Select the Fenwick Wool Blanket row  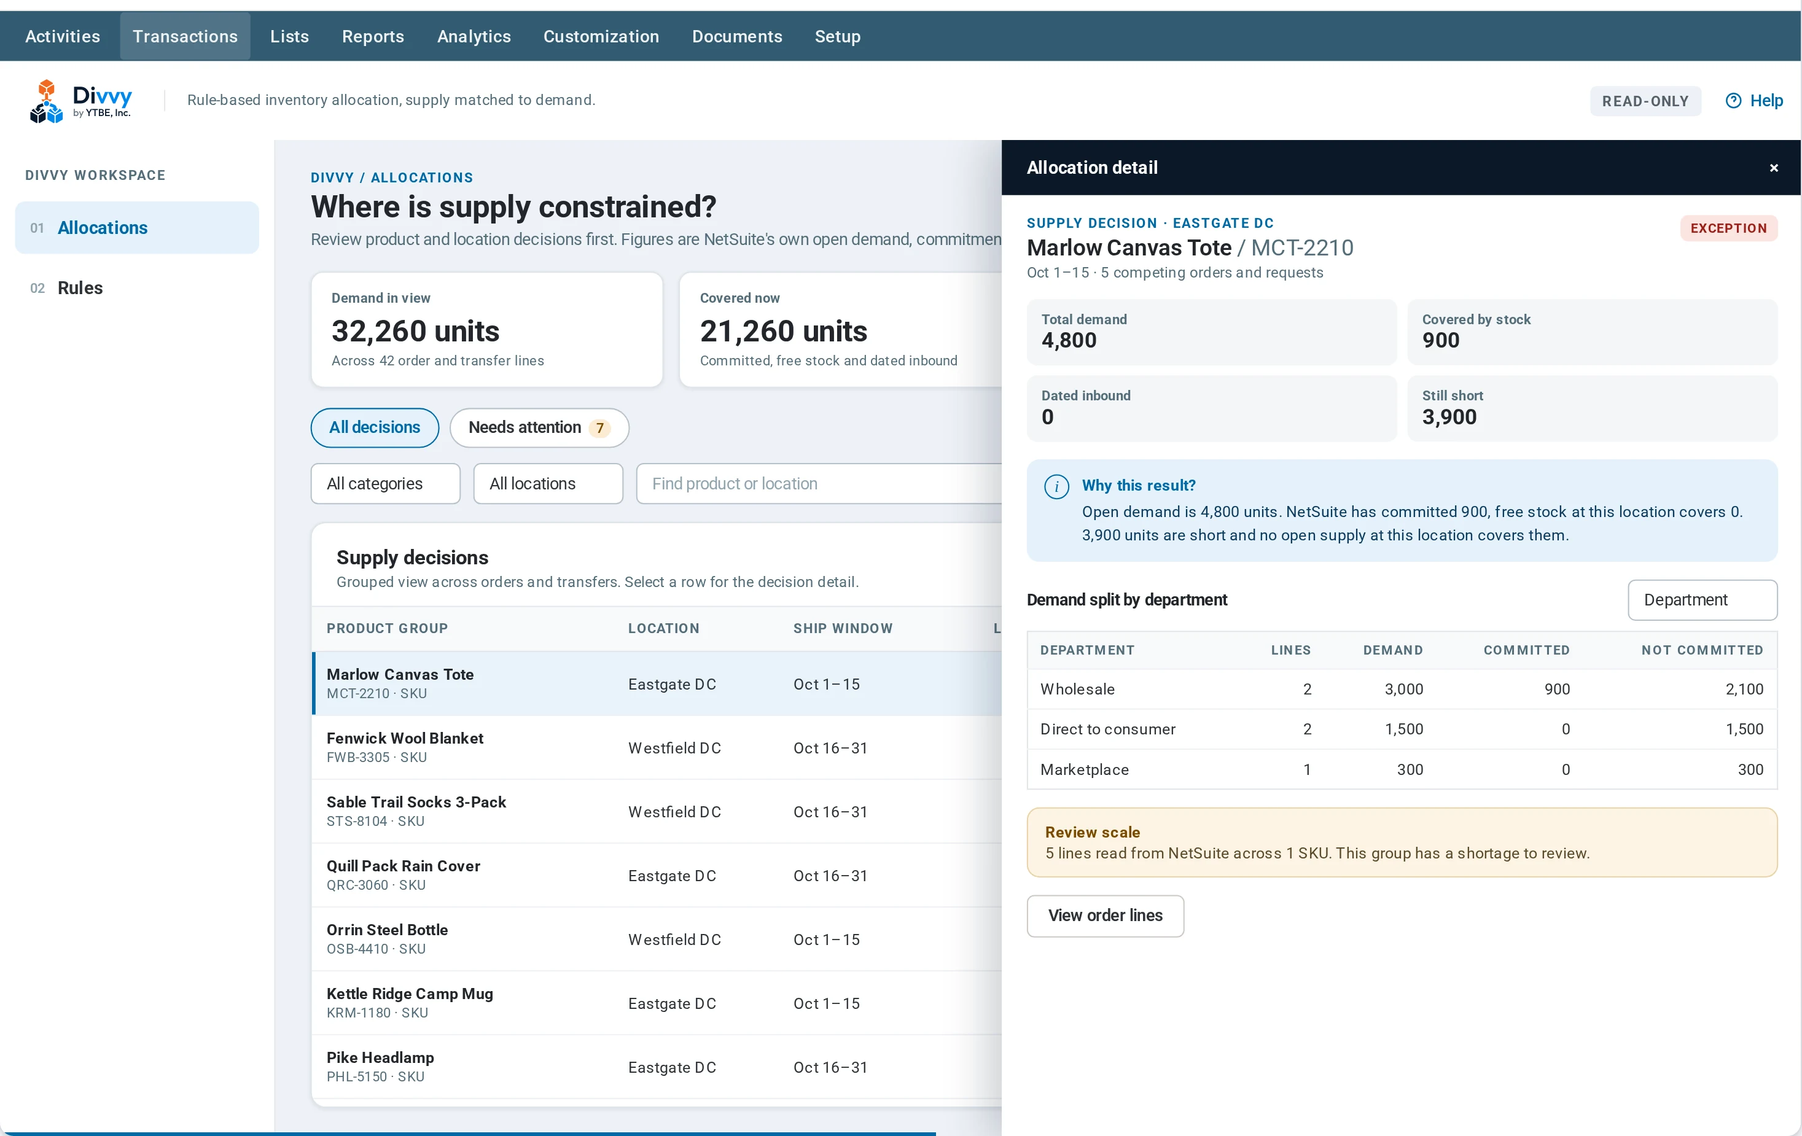pos(657,747)
